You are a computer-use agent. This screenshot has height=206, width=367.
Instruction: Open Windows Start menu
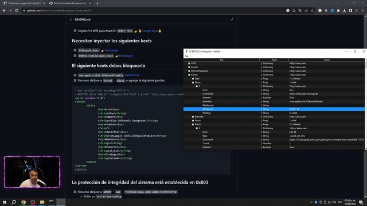(5, 202)
